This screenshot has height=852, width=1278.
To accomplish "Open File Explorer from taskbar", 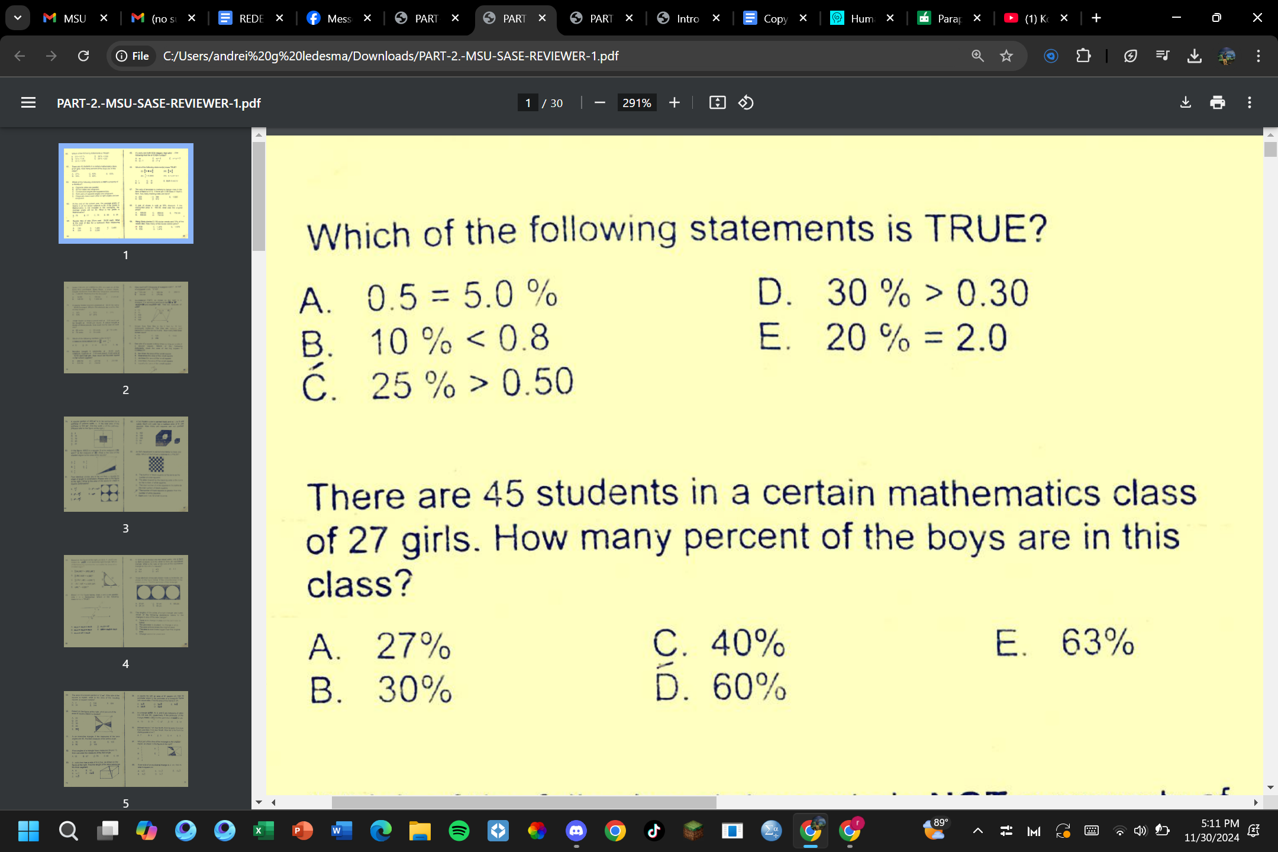I will tap(420, 831).
